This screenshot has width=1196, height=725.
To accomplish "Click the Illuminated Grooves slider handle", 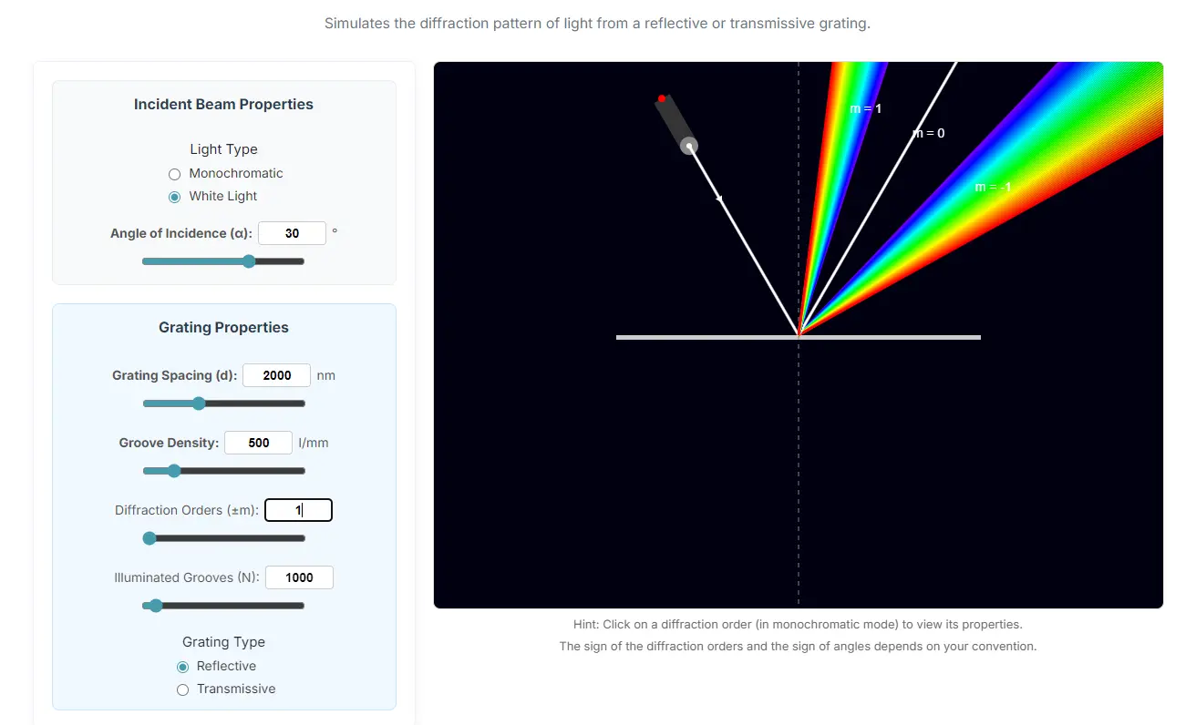I will pos(155,605).
